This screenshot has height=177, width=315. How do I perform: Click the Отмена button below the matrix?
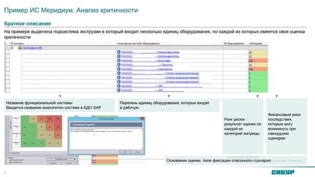tap(69, 163)
